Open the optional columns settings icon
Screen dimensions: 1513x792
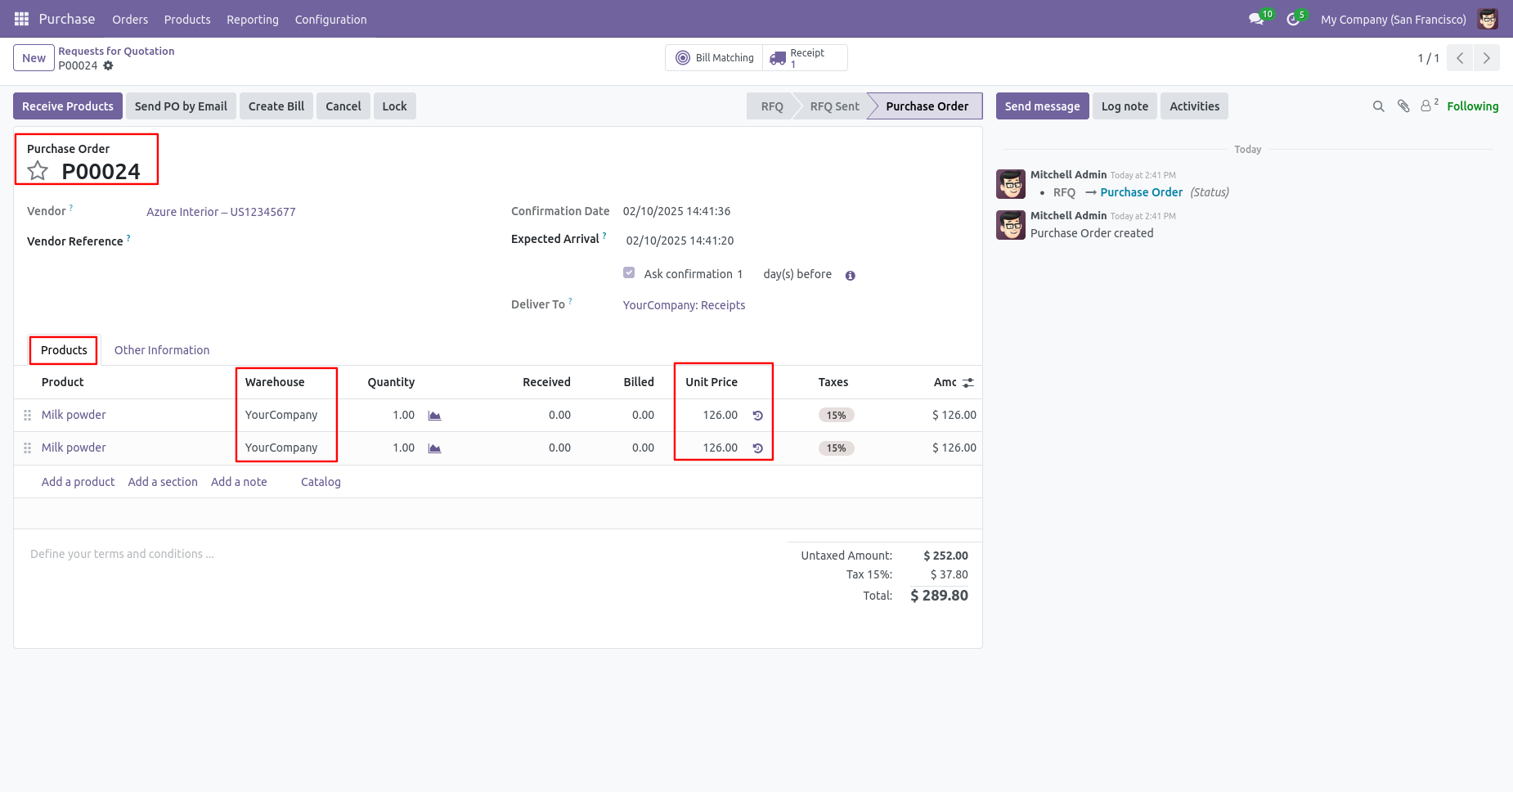(968, 383)
